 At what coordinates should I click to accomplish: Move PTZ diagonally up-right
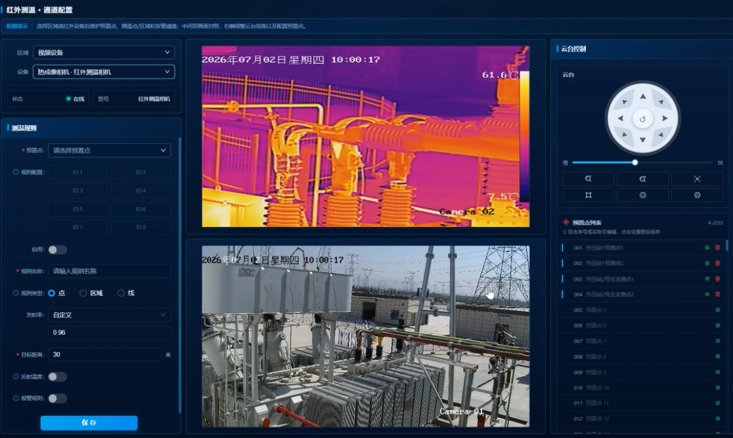click(661, 102)
